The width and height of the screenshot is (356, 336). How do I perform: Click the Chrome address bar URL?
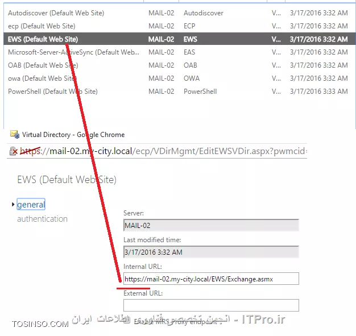click(x=163, y=151)
